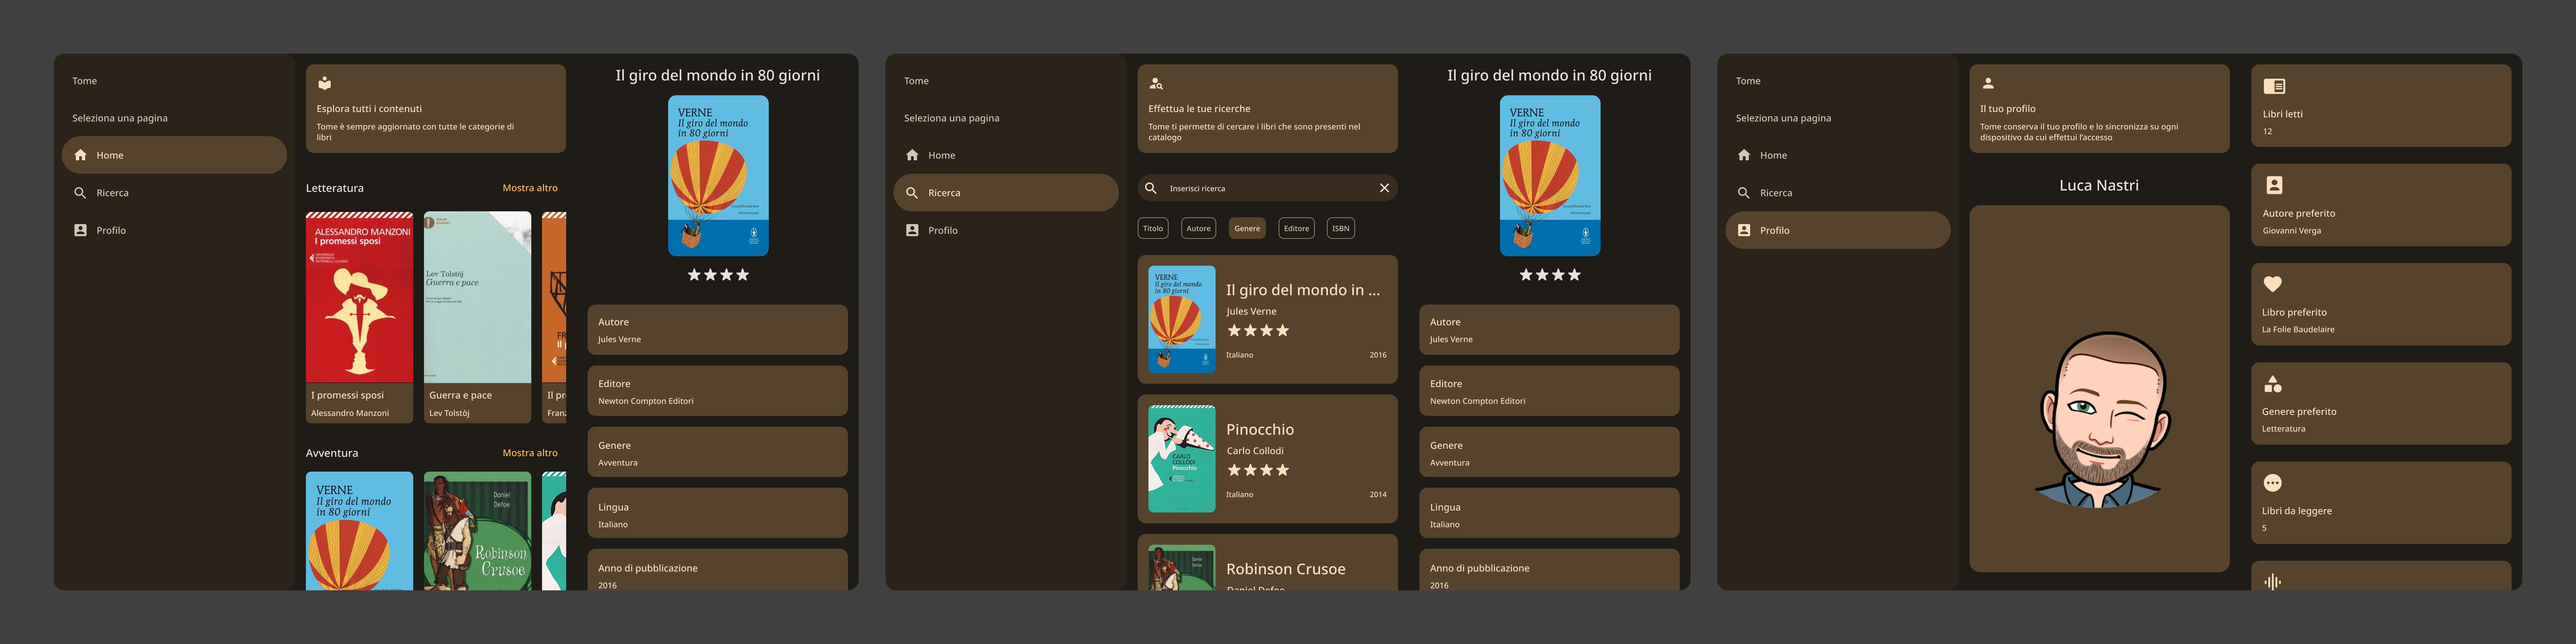Click the profile icon in the second screen's sidebar
The image size is (2576, 644).
(x=912, y=230)
